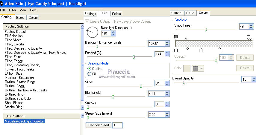256x135 pixels.
Task: Increase the Slices value
Action: 167,82
